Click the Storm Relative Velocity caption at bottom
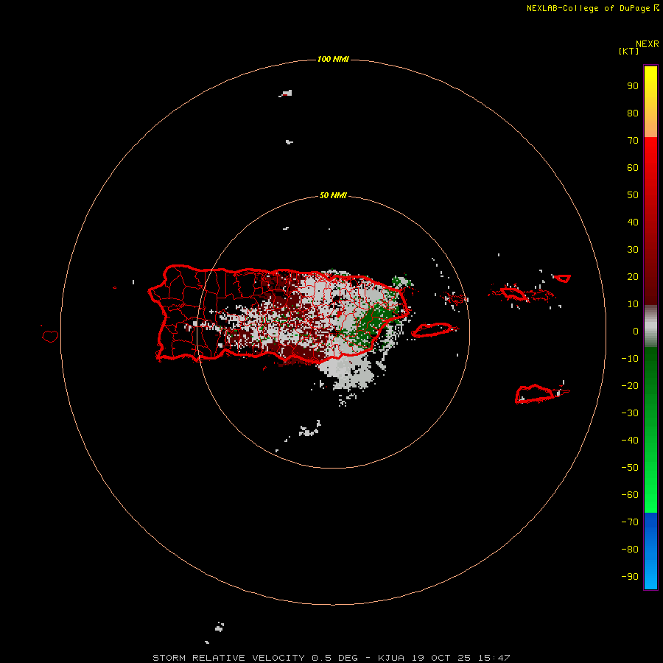Image resolution: width=663 pixels, height=663 pixels. 331,658
